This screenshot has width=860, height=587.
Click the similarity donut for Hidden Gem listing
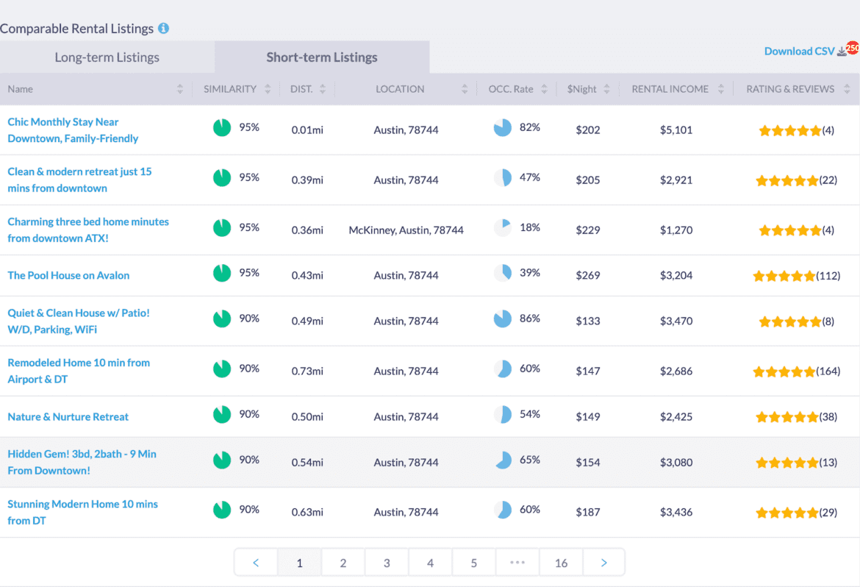tap(221, 459)
